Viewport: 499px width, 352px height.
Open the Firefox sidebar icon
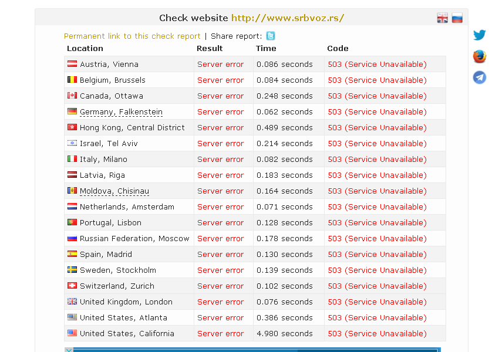tap(479, 56)
